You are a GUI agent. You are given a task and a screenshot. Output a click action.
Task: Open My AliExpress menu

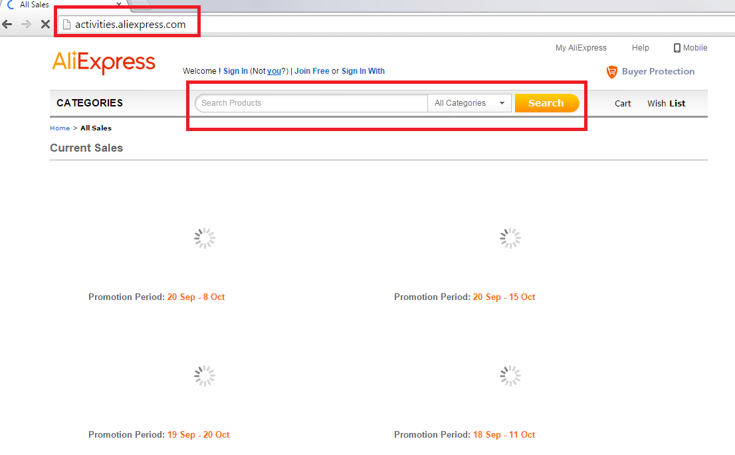581,48
